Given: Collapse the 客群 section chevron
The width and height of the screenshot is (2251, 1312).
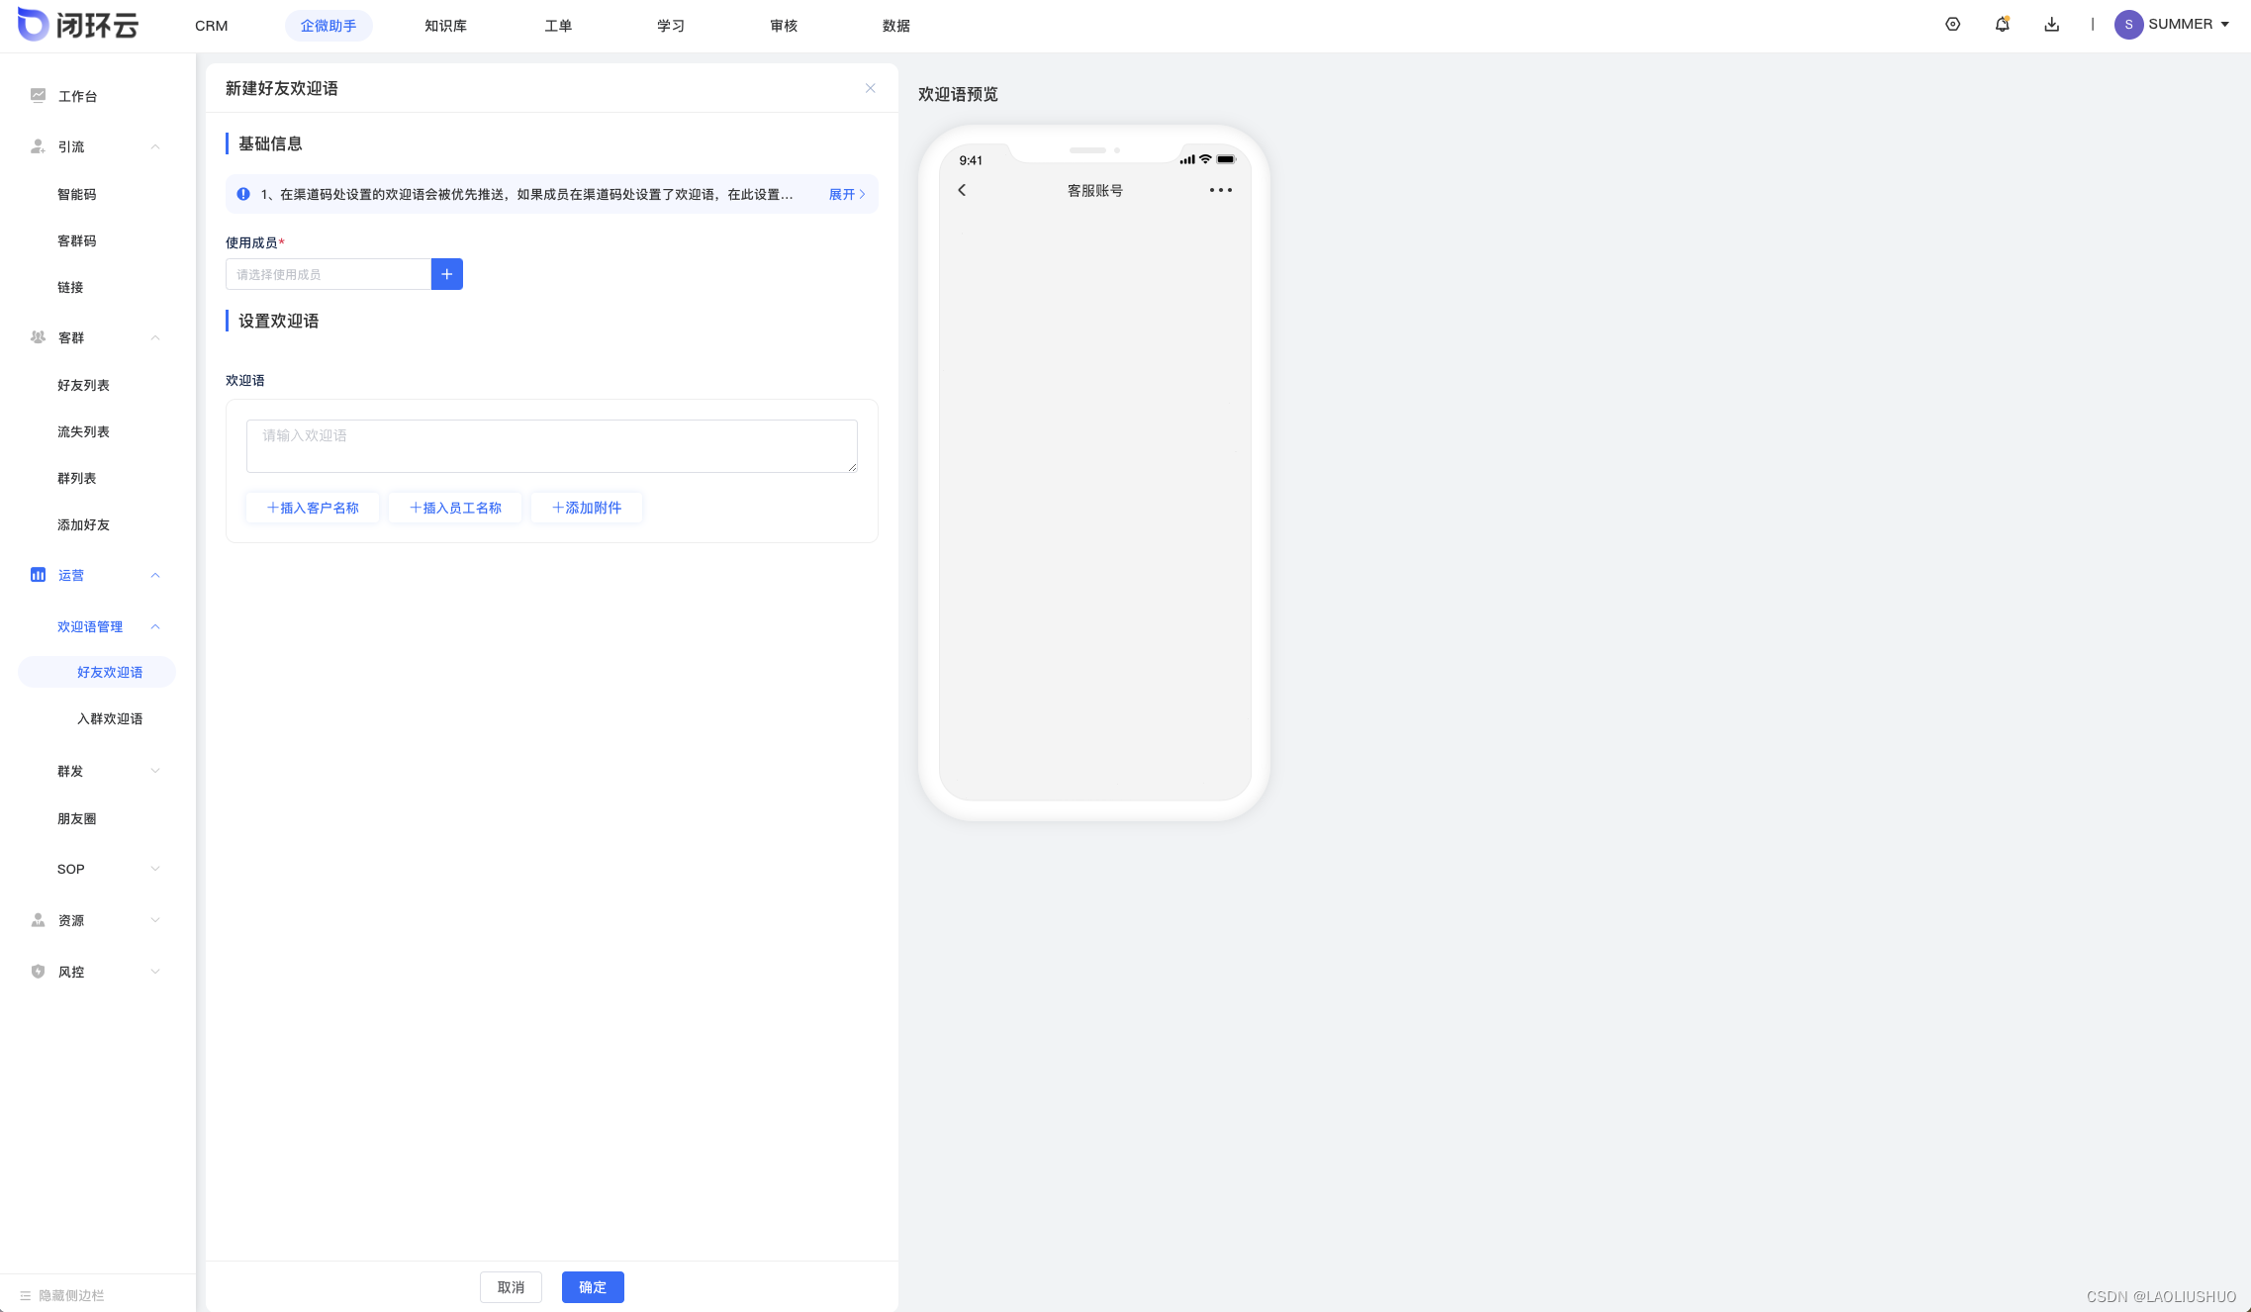Looking at the screenshot, I should click(155, 337).
